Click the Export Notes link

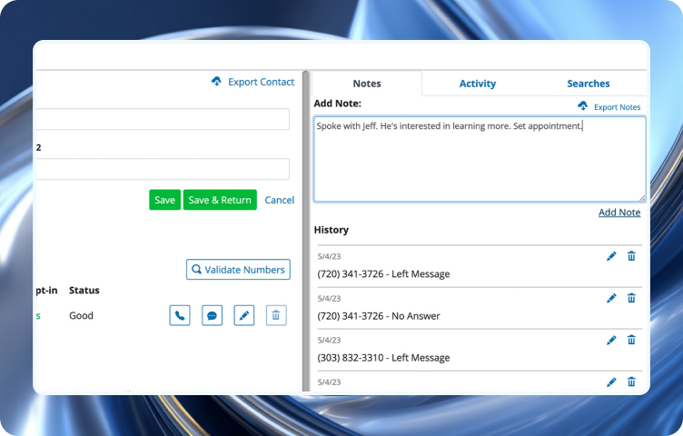[x=609, y=107]
